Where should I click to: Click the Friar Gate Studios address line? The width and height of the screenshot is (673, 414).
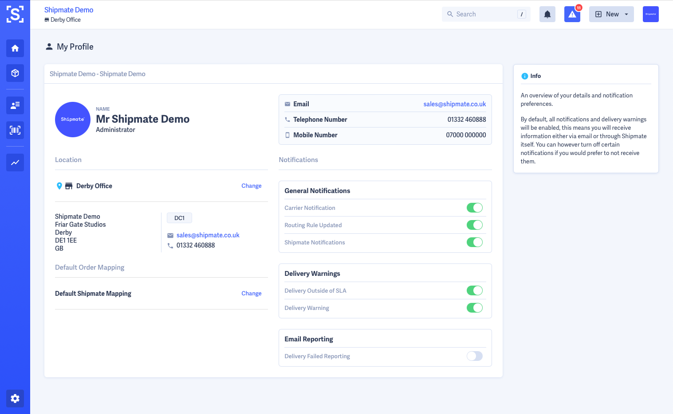[80, 224]
